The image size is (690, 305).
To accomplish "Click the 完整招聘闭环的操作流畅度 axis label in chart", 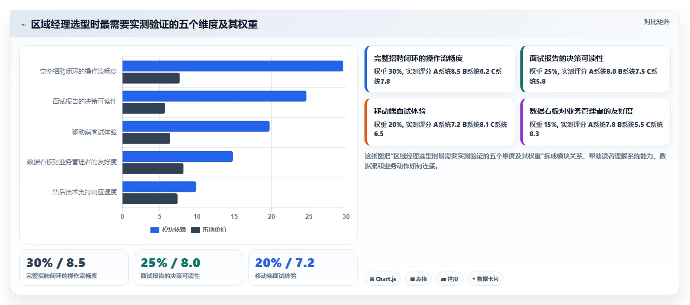I will pos(78,71).
